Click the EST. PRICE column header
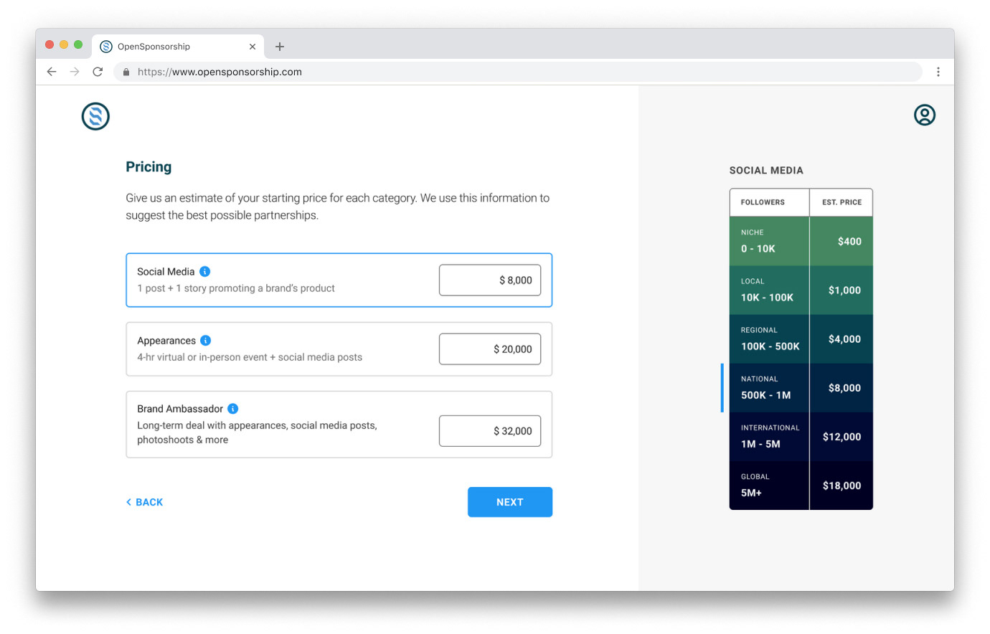Viewport: 990px width, 634px height. tap(841, 202)
